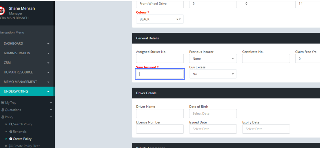Collapse the UNDERWRITING menu
320x148 pixels.
pos(16,91)
